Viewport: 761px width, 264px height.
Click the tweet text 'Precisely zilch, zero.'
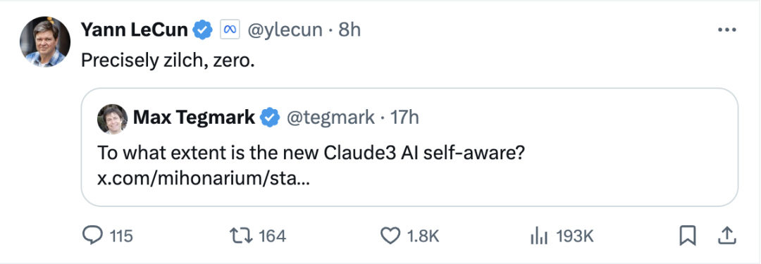[168, 60]
